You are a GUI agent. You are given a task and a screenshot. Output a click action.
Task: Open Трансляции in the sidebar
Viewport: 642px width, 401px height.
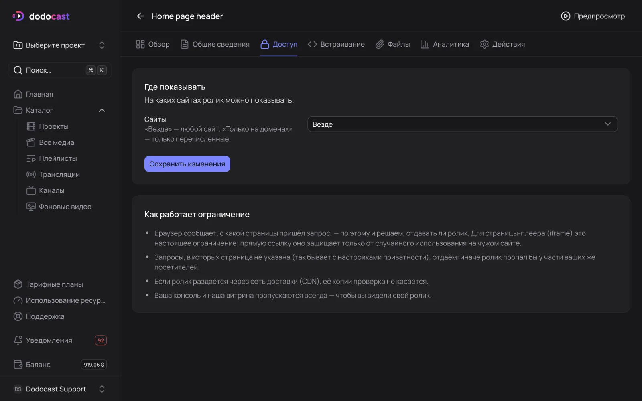(59, 174)
